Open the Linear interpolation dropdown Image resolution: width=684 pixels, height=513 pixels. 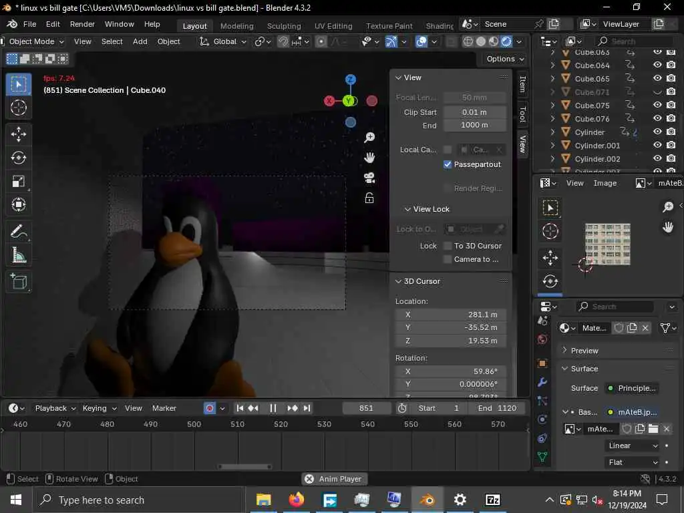[x=633, y=446]
